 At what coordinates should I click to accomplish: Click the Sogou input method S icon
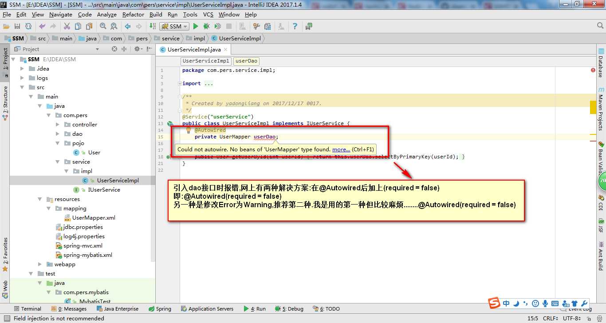click(x=494, y=303)
